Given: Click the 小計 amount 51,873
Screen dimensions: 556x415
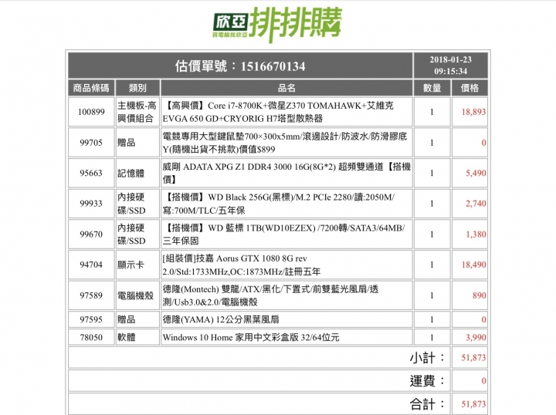Looking at the screenshot, I should pos(473,358).
